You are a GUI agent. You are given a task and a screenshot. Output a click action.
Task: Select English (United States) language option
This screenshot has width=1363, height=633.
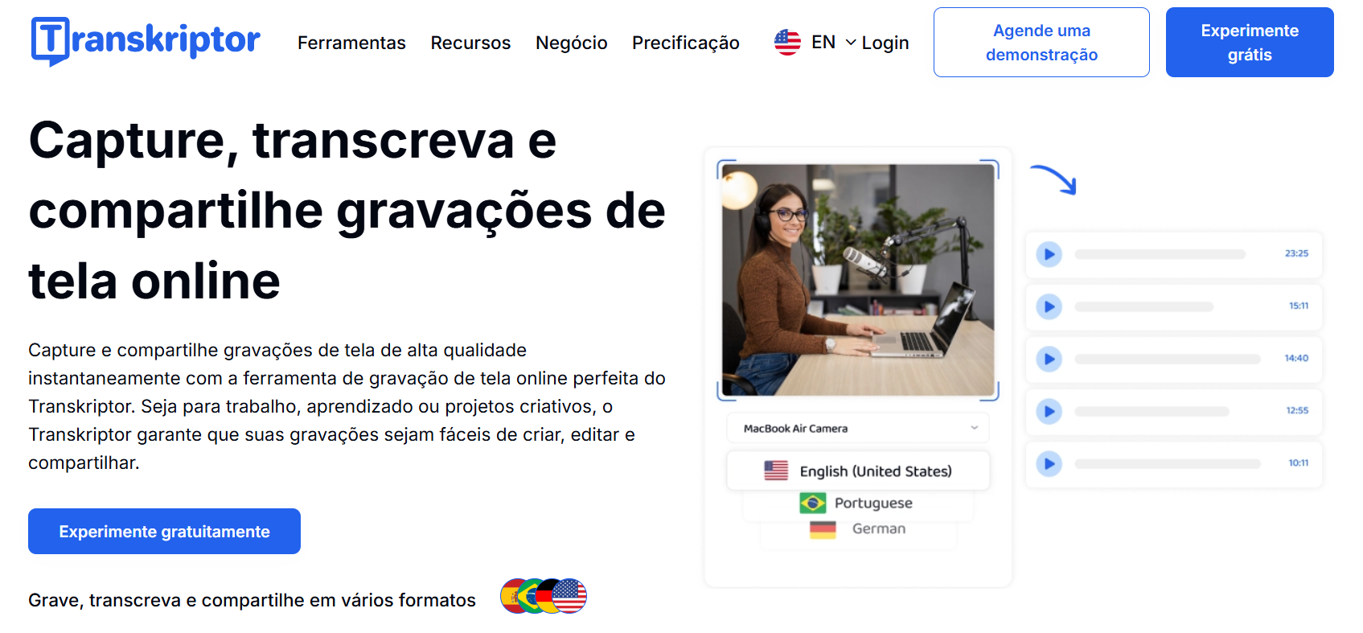click(858, 471)
